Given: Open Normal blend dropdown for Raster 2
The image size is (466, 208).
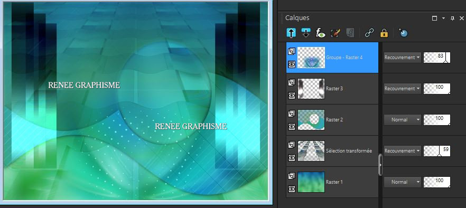Looking at the screenshot, I should [x=403, y=120].
